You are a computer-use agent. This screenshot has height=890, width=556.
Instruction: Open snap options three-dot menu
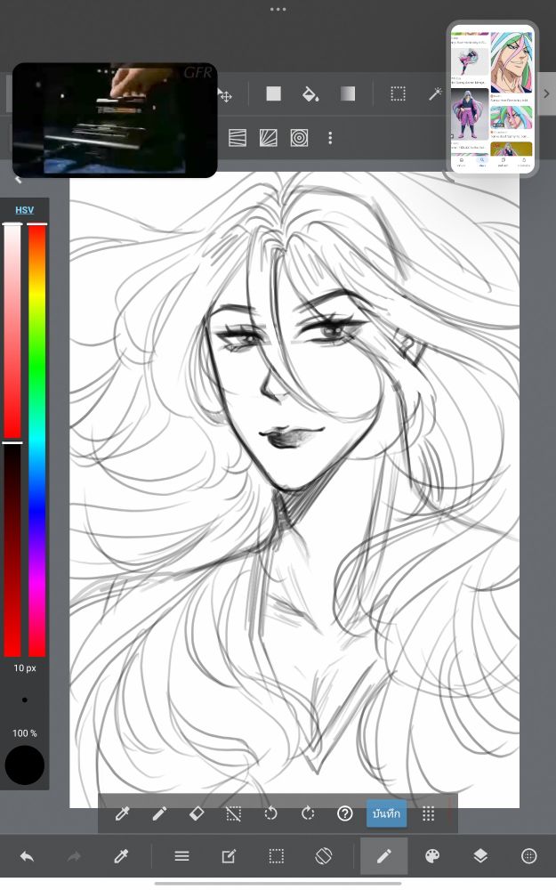(330, 138)
